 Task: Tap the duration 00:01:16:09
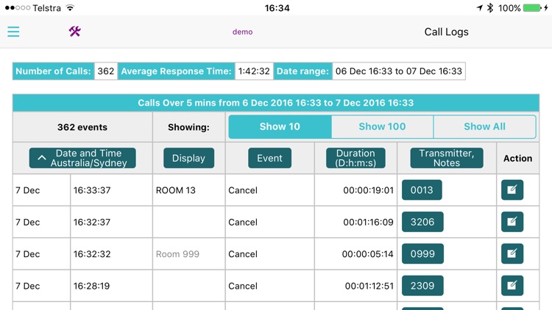pyautogui.click(x=368, y=222)
